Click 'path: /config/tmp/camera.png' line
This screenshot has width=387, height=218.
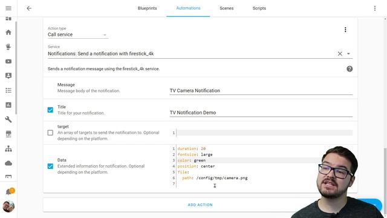[x=215, y=178]
